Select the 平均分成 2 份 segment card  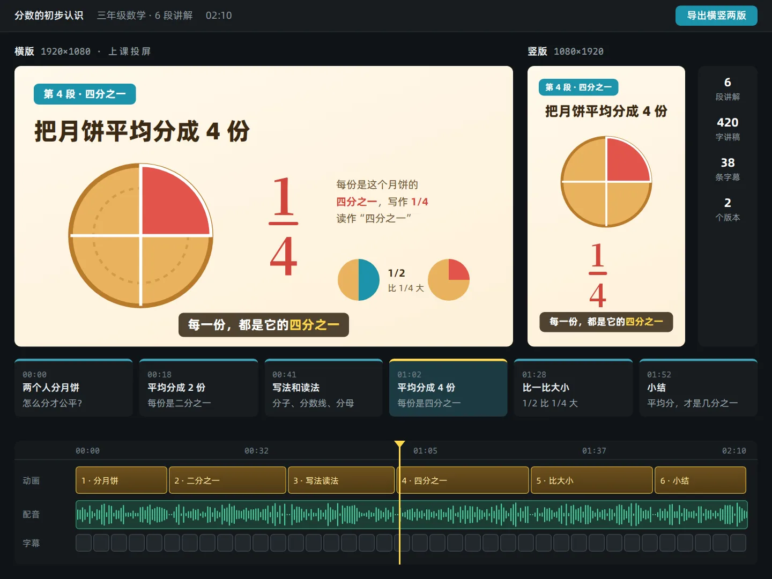(x=198, y=388)
